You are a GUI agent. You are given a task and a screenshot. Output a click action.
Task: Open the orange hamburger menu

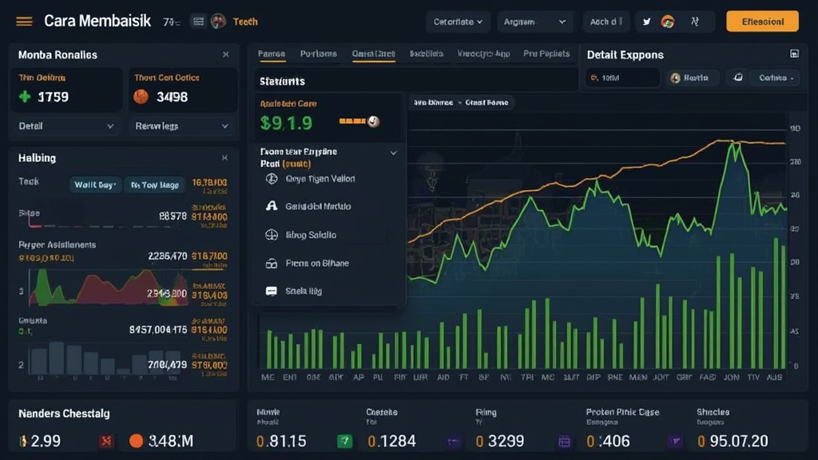[24, 22]
